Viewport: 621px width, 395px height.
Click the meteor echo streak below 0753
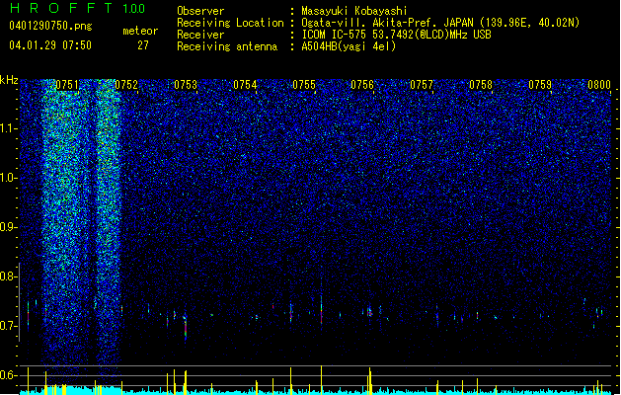(186, 326)
